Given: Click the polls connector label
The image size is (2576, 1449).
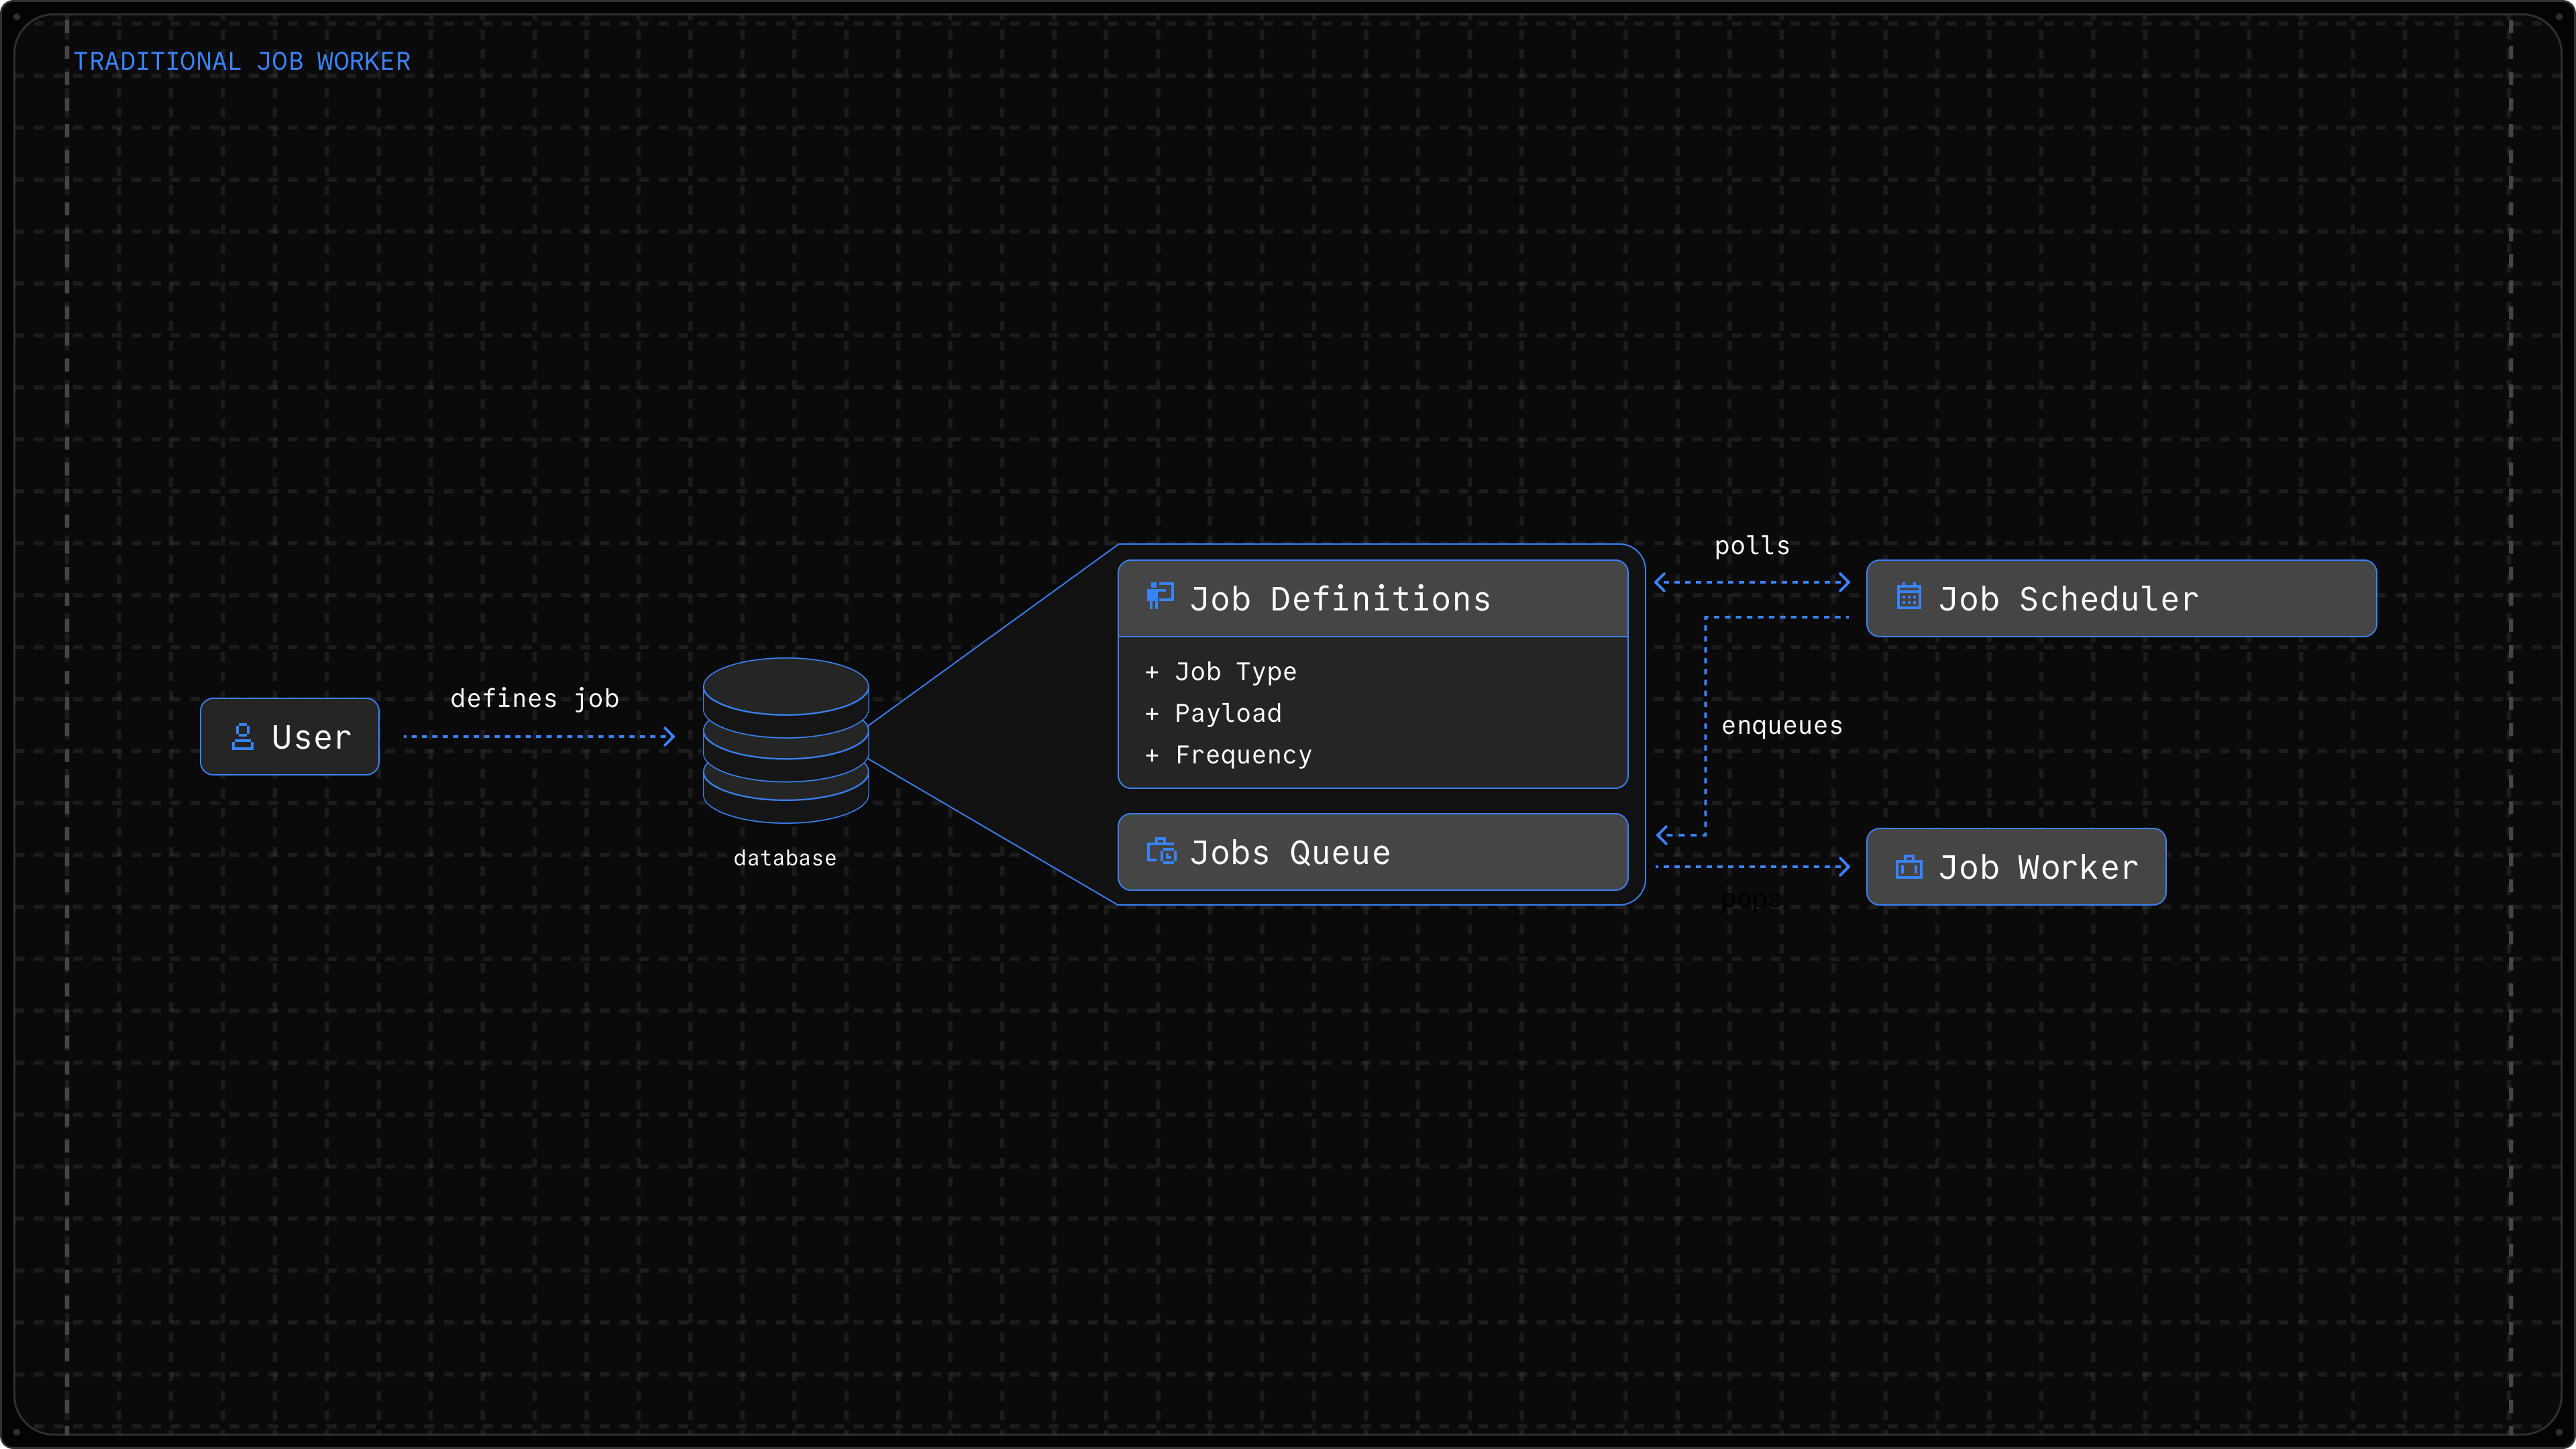Looking at the screenshot, I should coord(1752,546).
